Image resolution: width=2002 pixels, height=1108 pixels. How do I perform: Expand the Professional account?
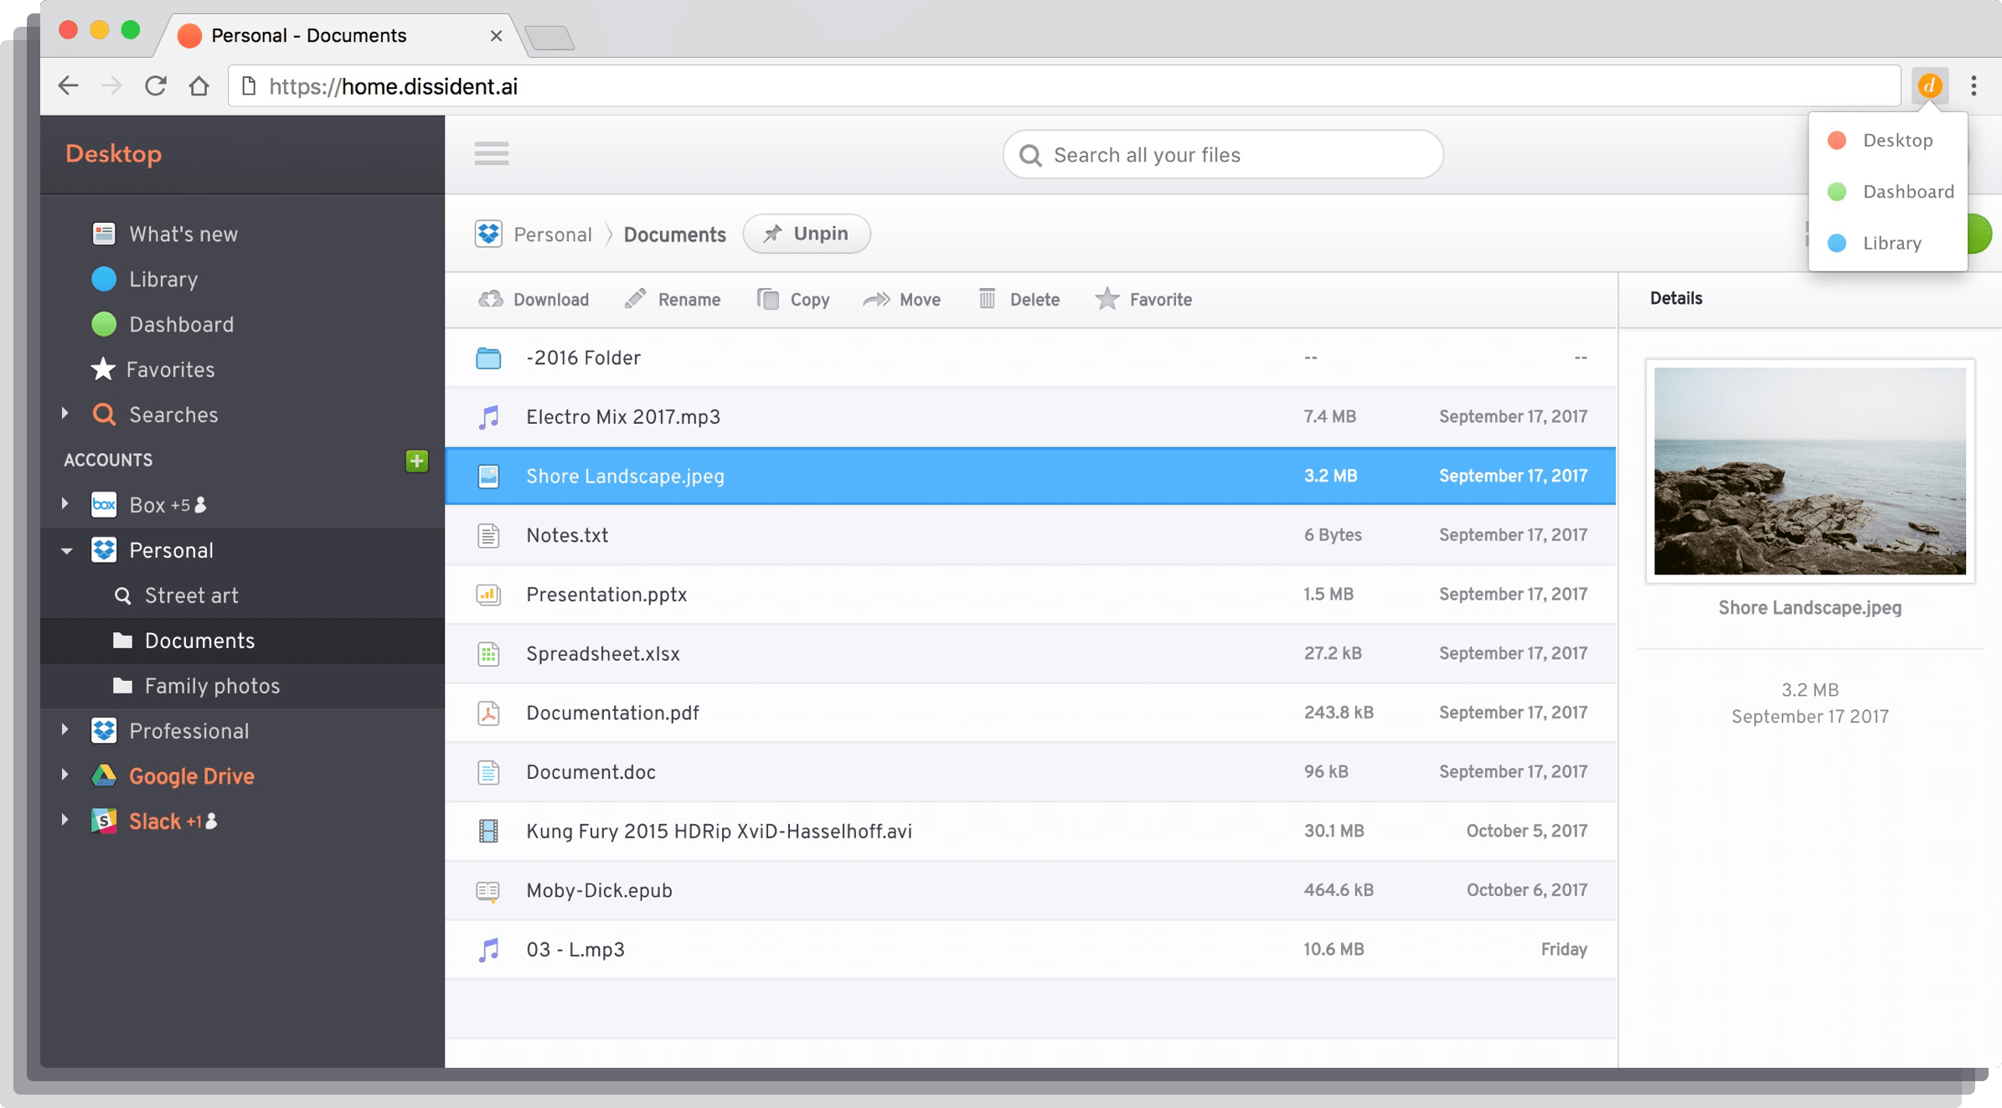pyautogui.click(x=65, y=730)
